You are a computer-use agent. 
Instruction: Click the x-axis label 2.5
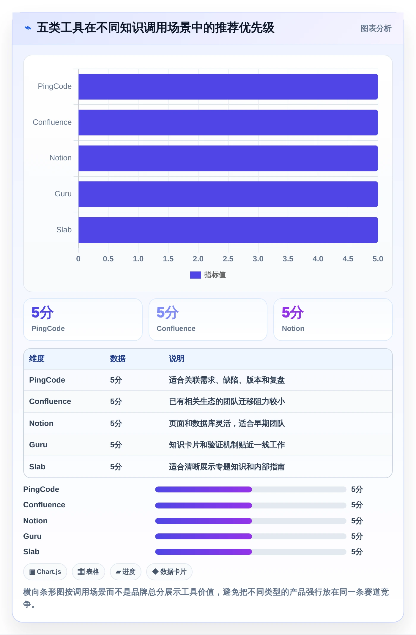(x=228, y=259)
